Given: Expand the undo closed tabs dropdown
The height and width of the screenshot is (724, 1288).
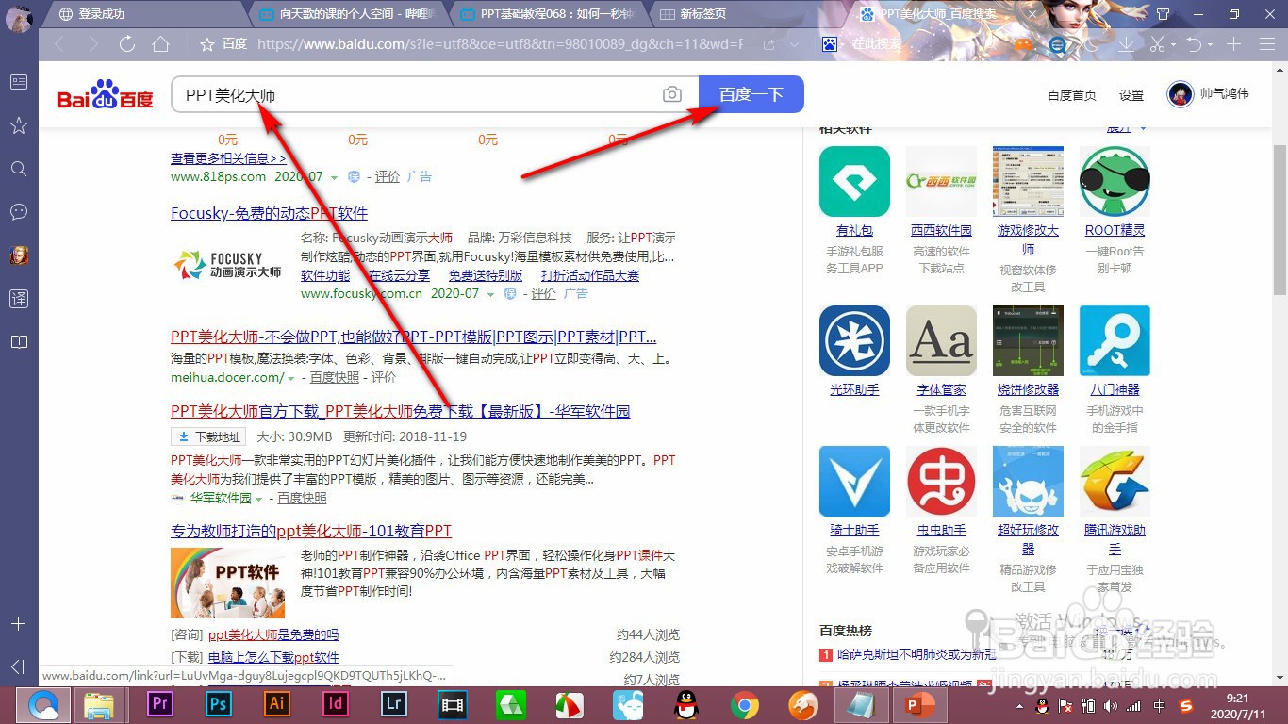Looking at the screenshot, I should (x=1210, y=45).
